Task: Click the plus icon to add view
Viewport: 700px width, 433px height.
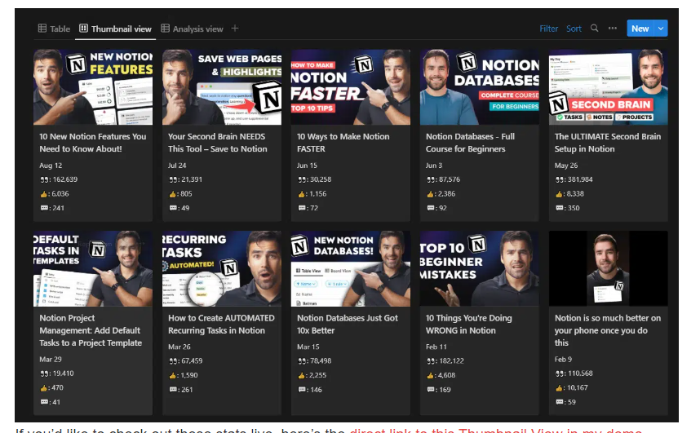Action: tap(235, 29)
